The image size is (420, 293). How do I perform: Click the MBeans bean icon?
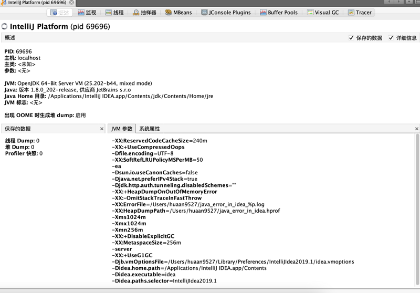click(168, 12)
